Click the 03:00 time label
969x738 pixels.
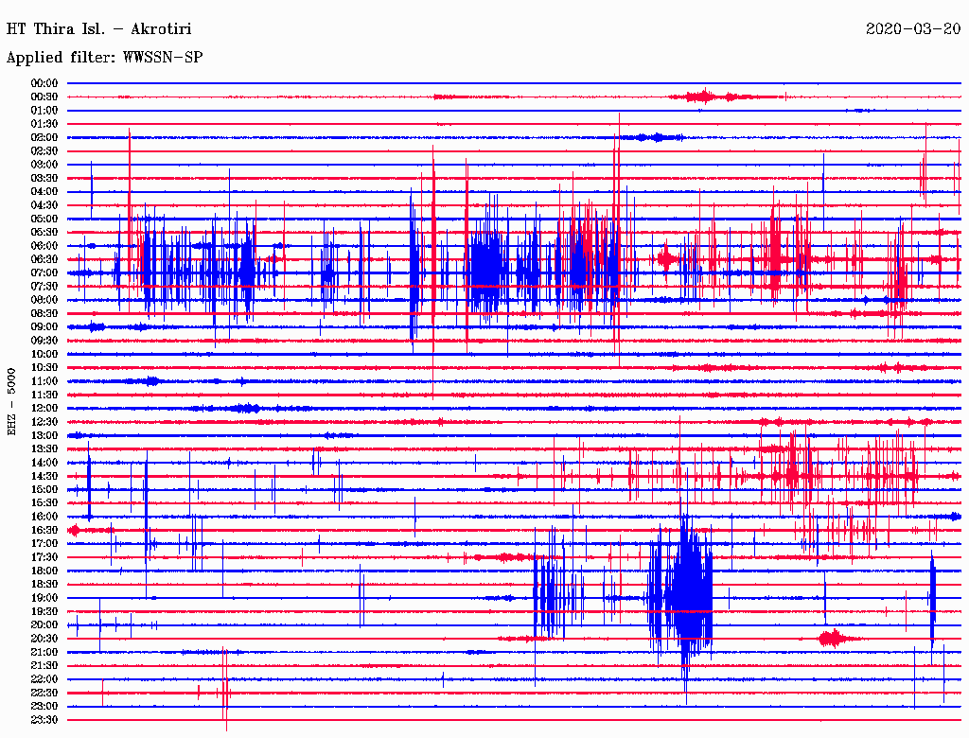point(44,165)
